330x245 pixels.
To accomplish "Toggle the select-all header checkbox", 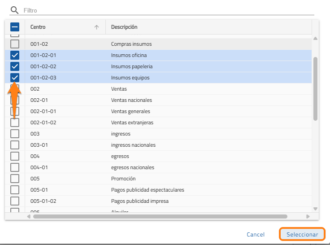I will coord(15,27).
